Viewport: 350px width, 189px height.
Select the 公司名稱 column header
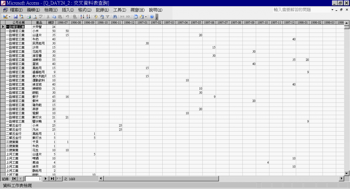[x=18, y=23]
